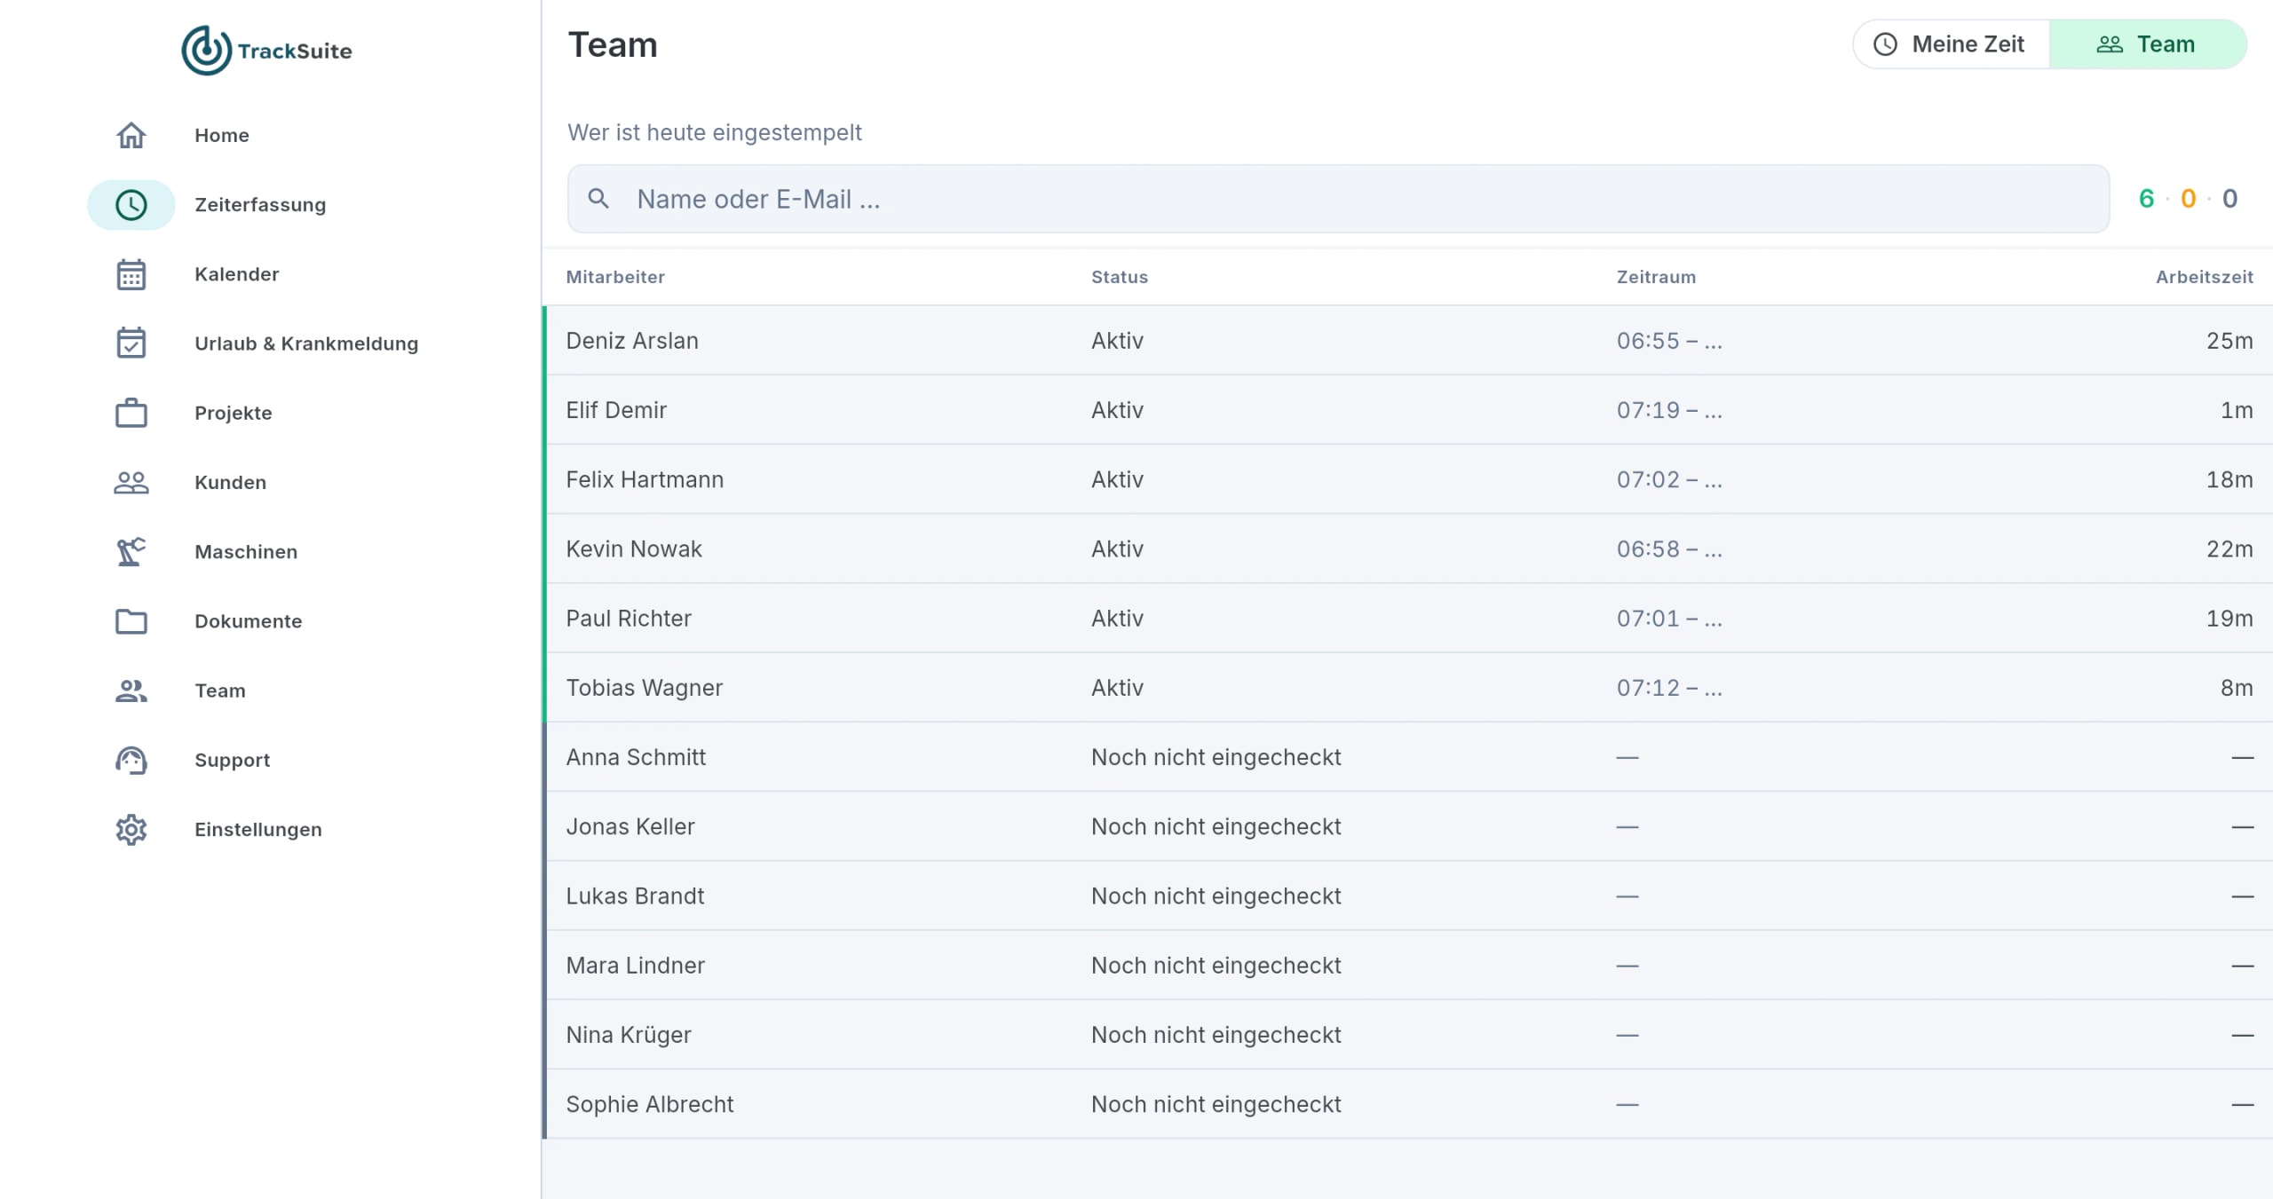This screenshot has width=2273, height=1199.
Task: Click the search magnifier icon
Action: click(599, 199)
